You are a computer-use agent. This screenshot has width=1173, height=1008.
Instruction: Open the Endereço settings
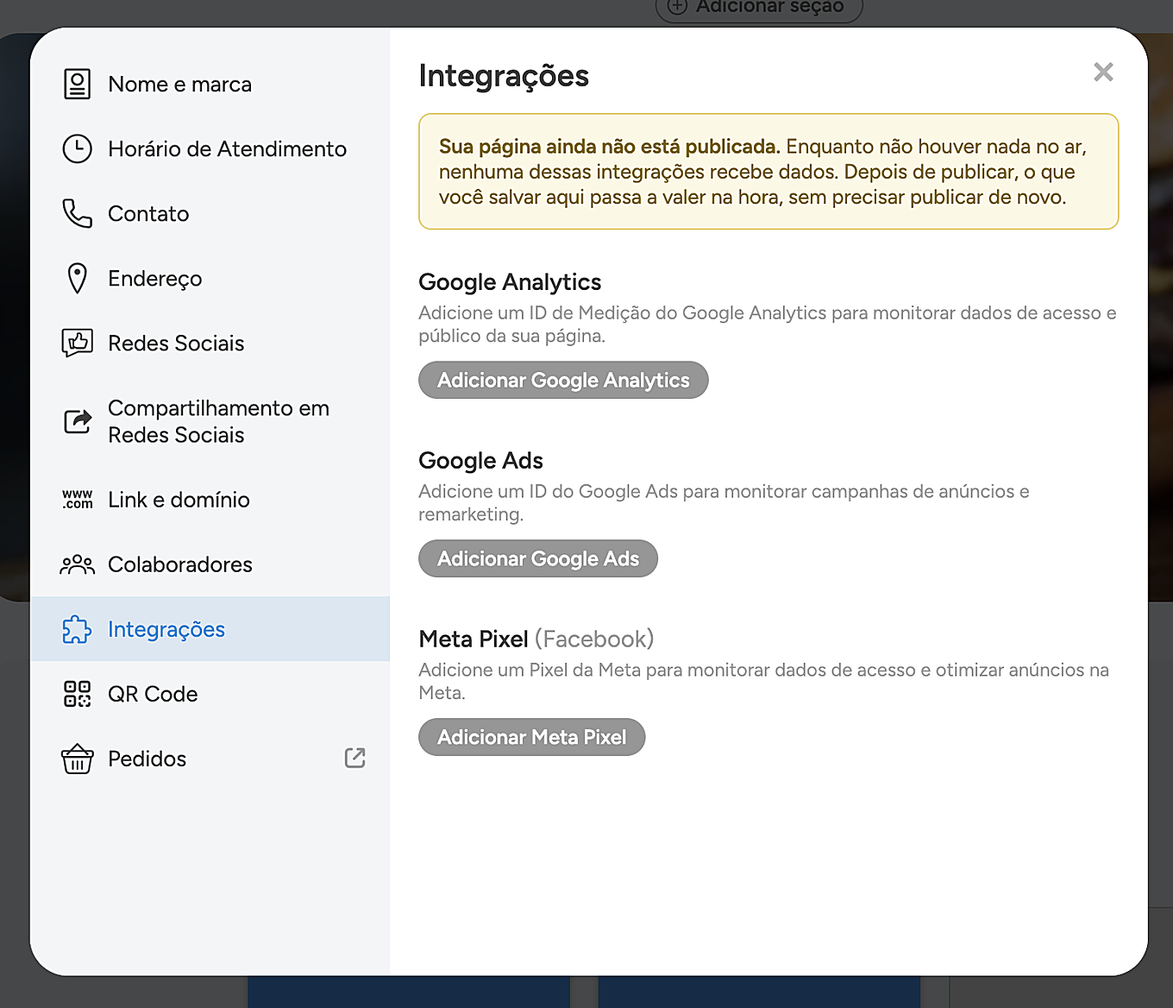coord(210,278)
